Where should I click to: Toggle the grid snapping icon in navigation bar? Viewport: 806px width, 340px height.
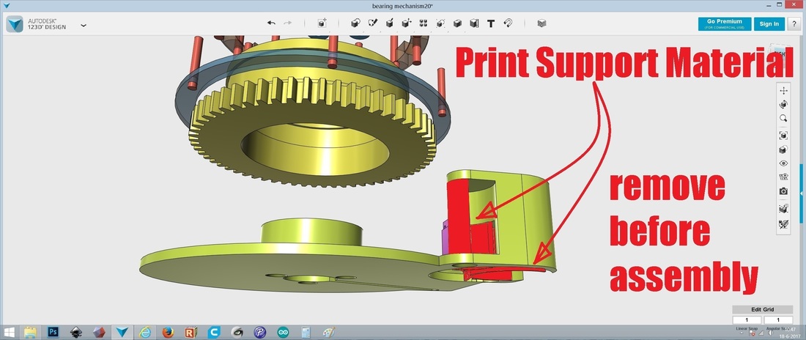click(x=783, y=209)
